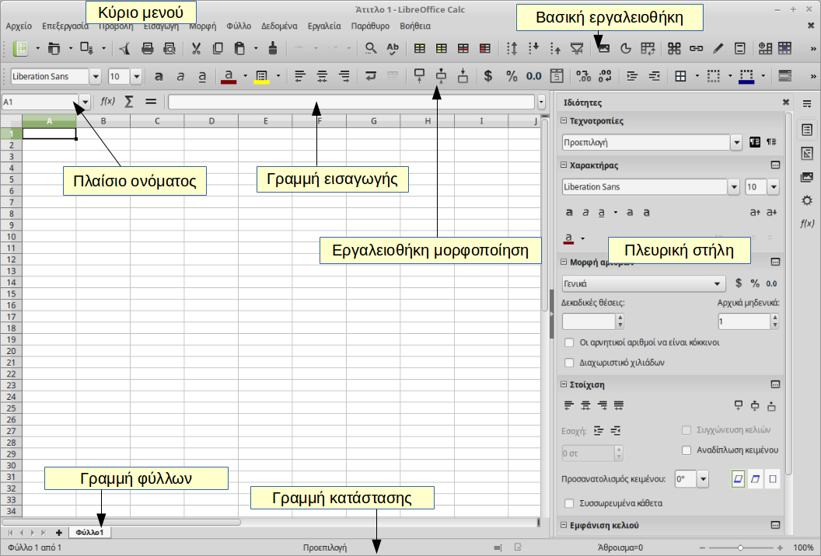This screenshot has height=556, width=821.
Task: Format as Currency dollar icon in toolbar
Action: [x=488, y=76]
